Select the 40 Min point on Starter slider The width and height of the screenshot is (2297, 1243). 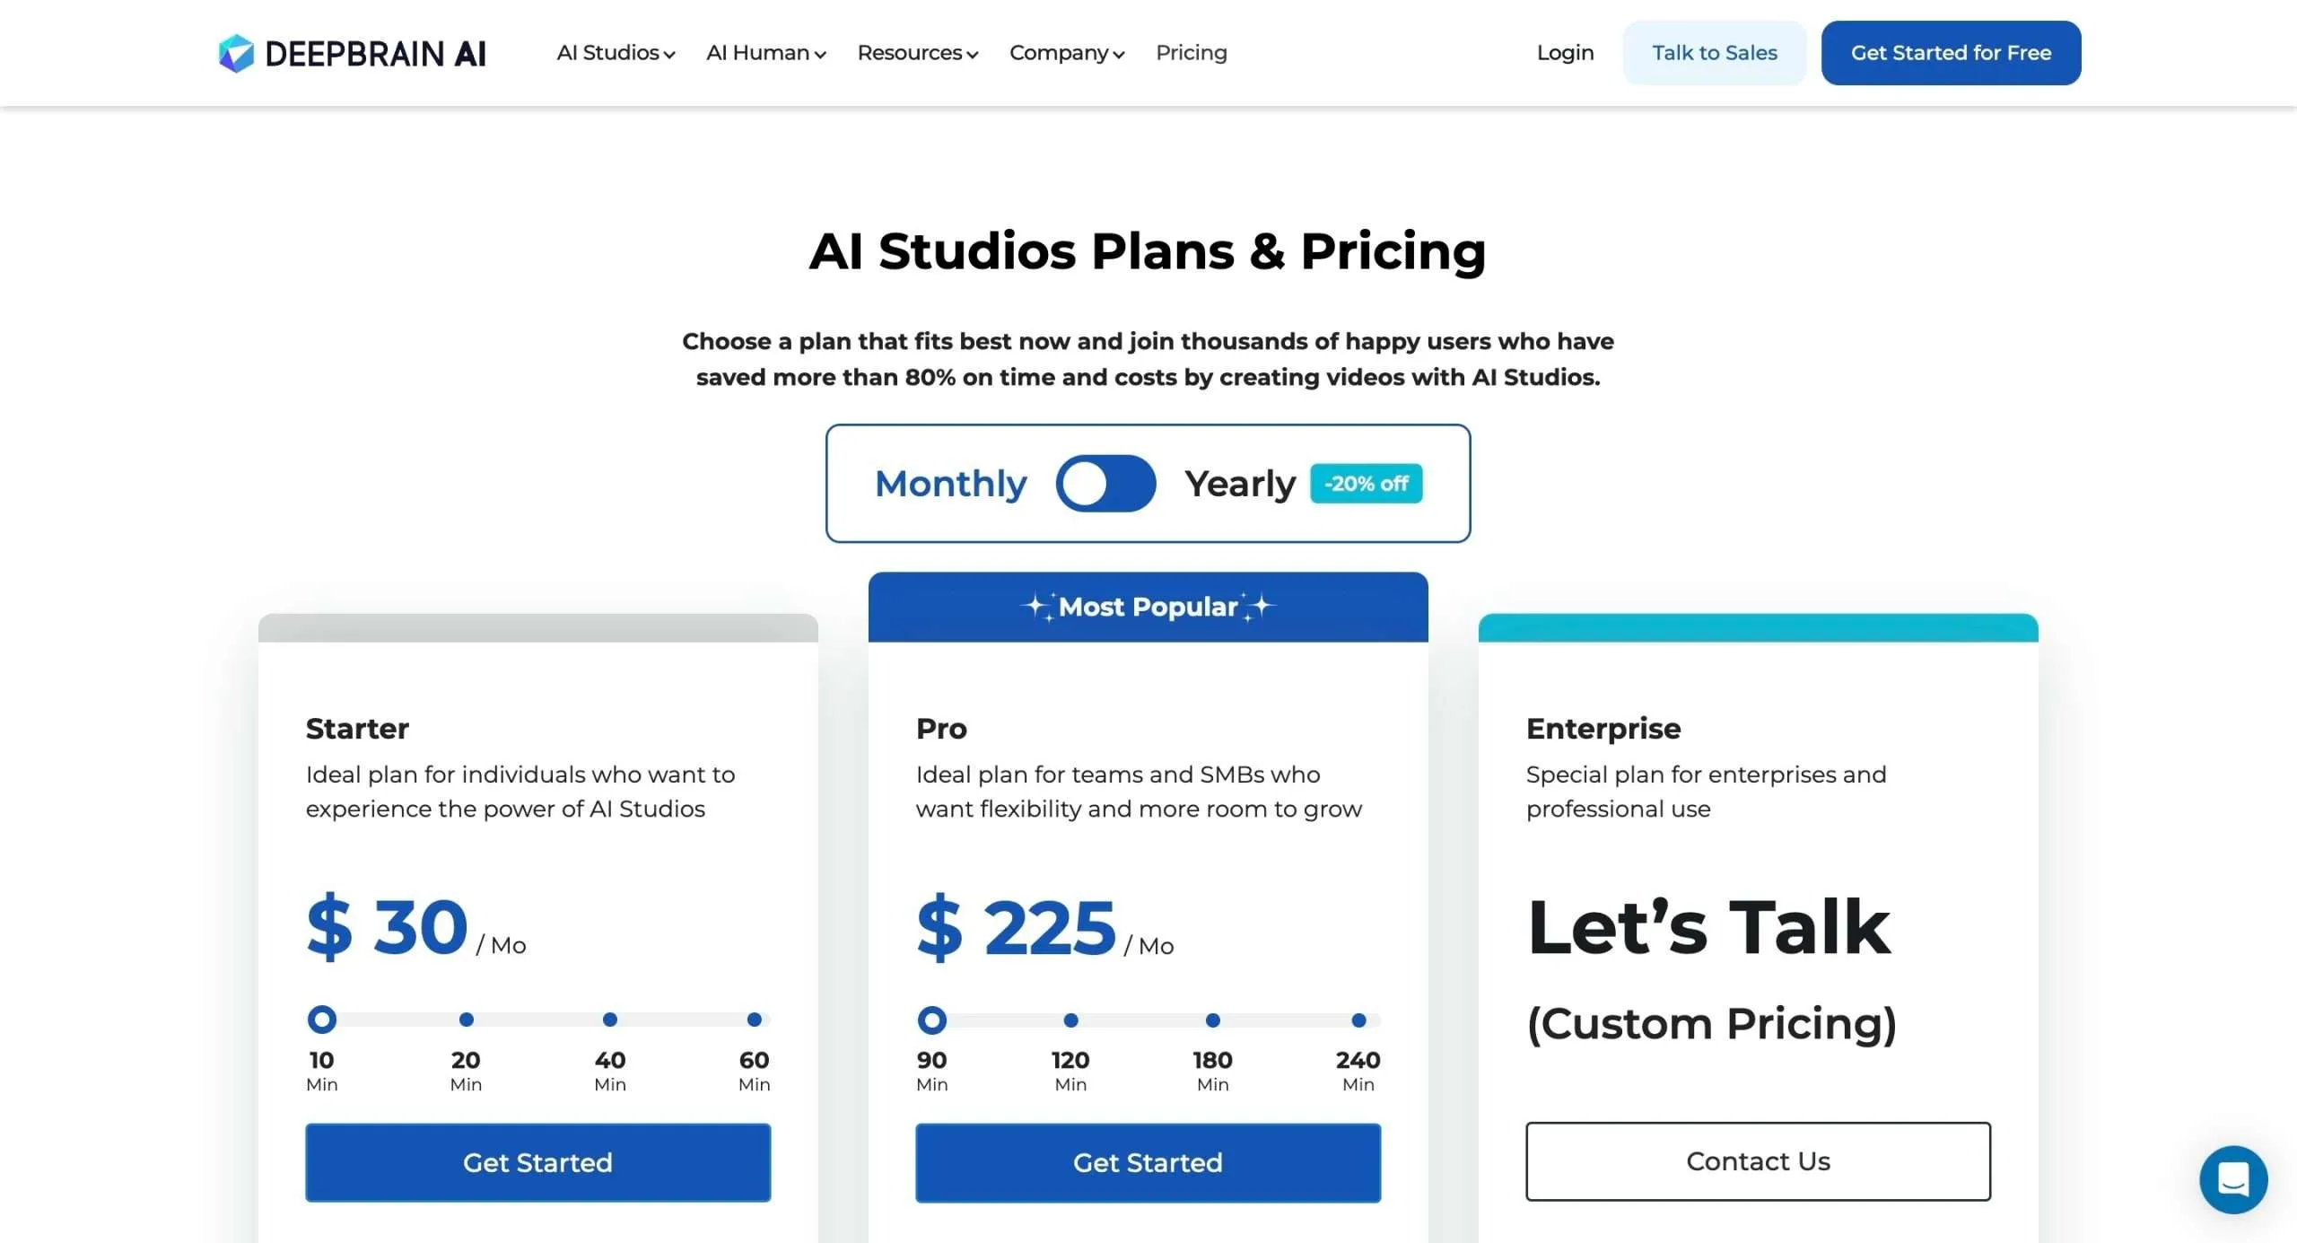click(610, 1020)
